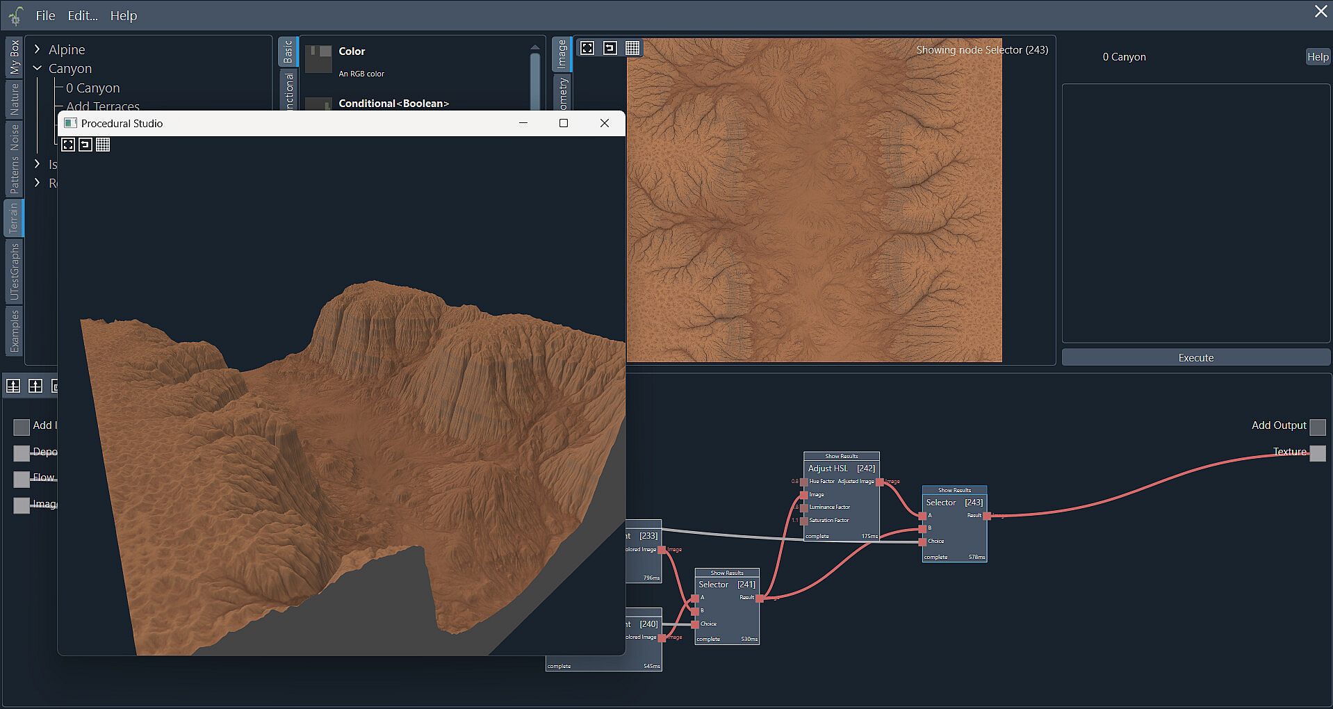
Task: Click fit-to-view icon in Procedural Studio window
Action: [x=68, y=145]
